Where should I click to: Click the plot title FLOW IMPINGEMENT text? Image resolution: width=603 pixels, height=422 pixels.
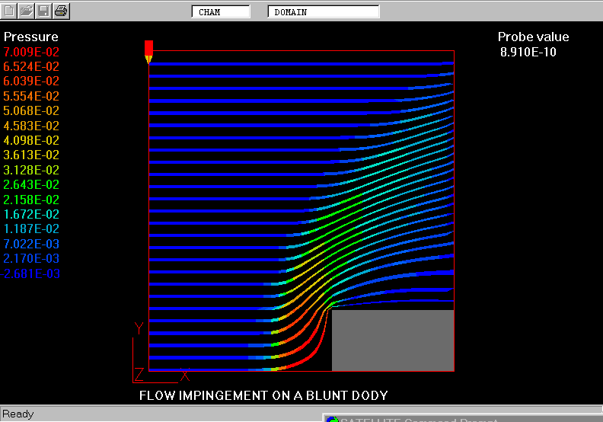click(263, 395)
